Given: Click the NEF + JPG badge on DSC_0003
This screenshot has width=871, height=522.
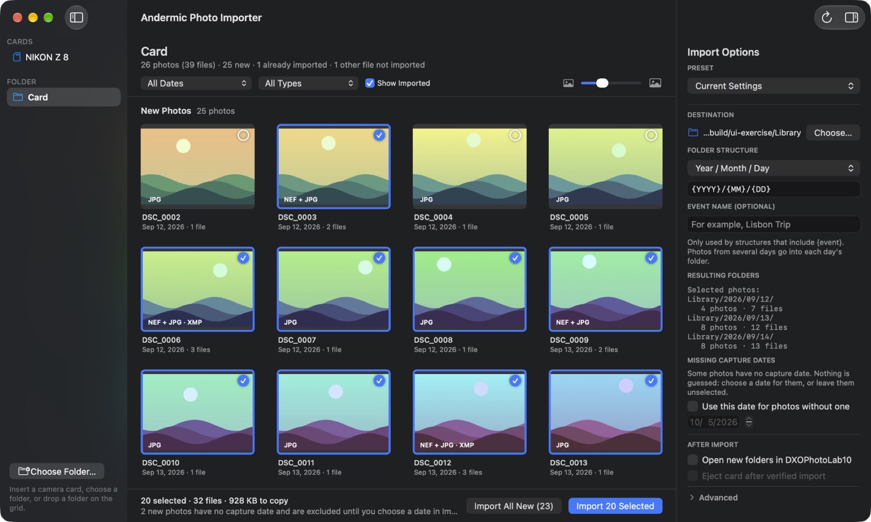Looking at the screenshot, I should coord(300,200).
